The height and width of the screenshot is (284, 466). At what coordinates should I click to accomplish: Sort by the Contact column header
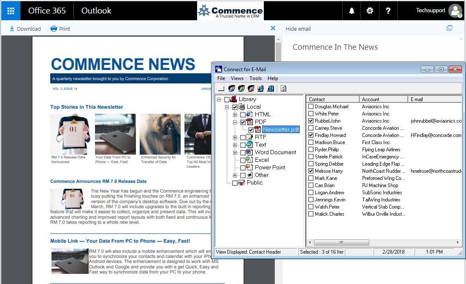[x=333, y=99]
